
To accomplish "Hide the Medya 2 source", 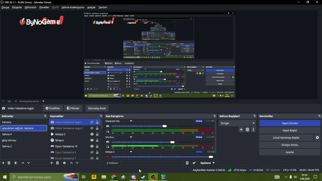I will (x=92, y=134).
